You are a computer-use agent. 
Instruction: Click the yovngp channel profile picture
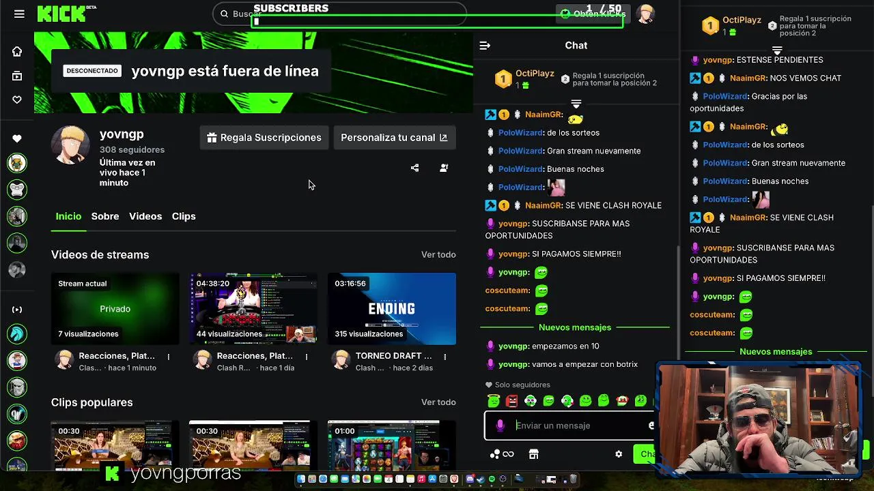pos(70,145)
